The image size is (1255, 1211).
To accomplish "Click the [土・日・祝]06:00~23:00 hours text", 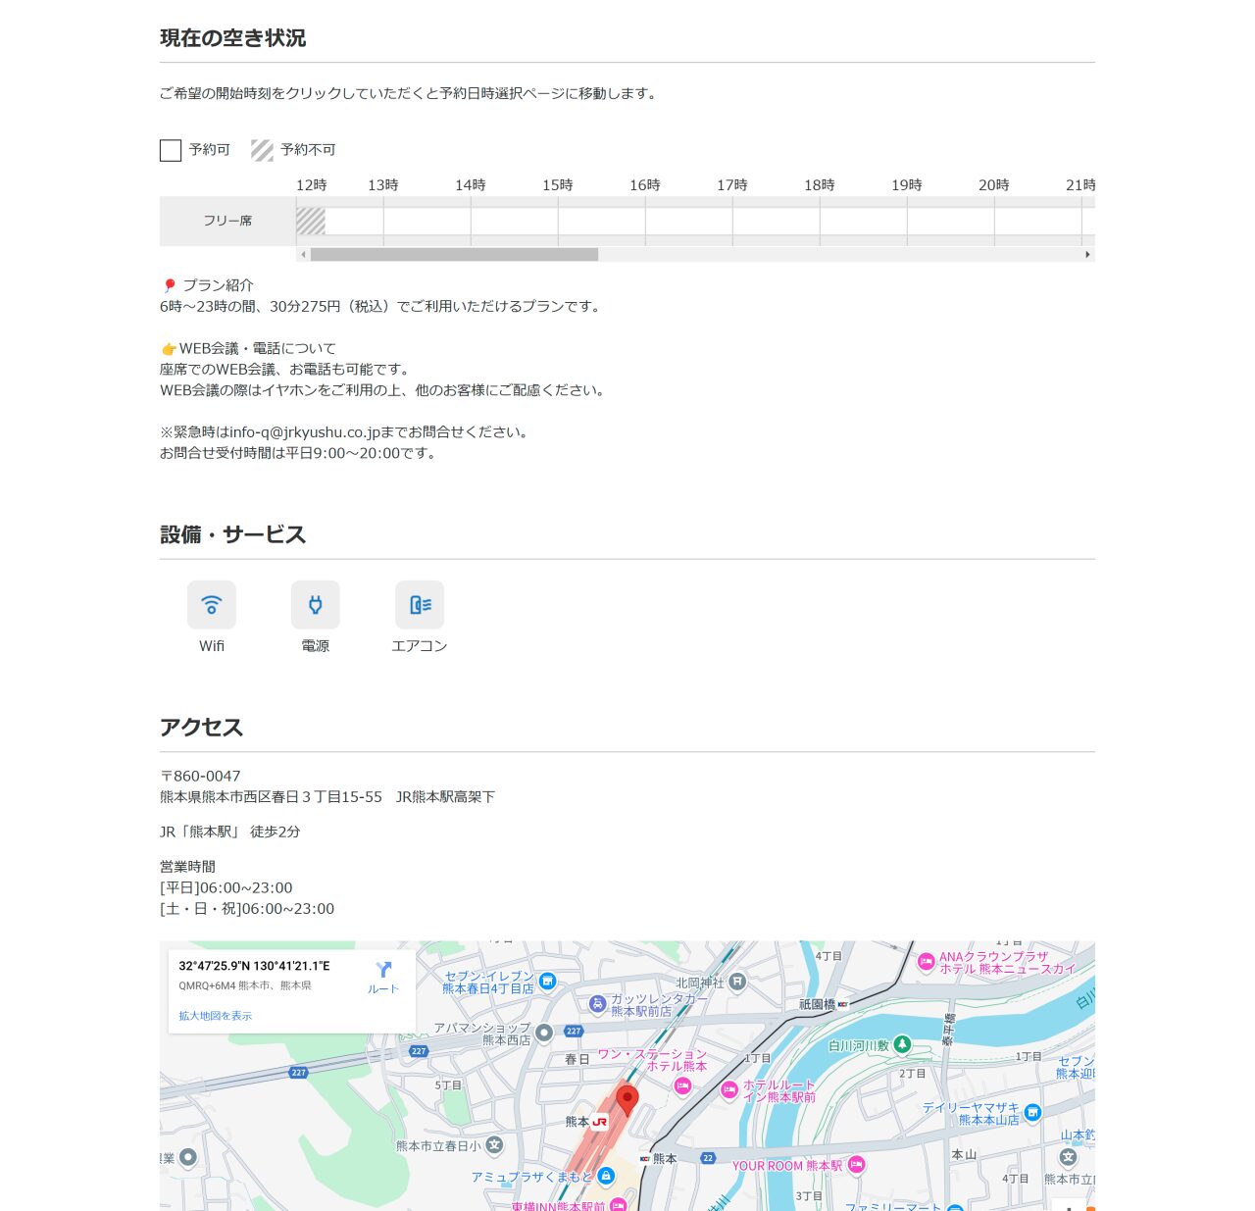I will (247, 909).
